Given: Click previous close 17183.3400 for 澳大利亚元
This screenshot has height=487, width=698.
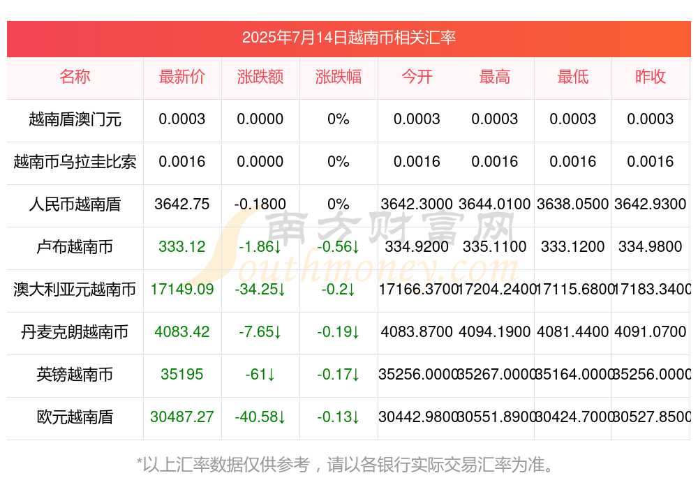Looking at the screenshot, I should [652, 290].
